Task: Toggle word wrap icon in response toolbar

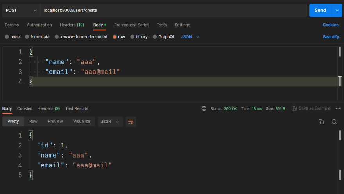Action: (x=131, y=122)
